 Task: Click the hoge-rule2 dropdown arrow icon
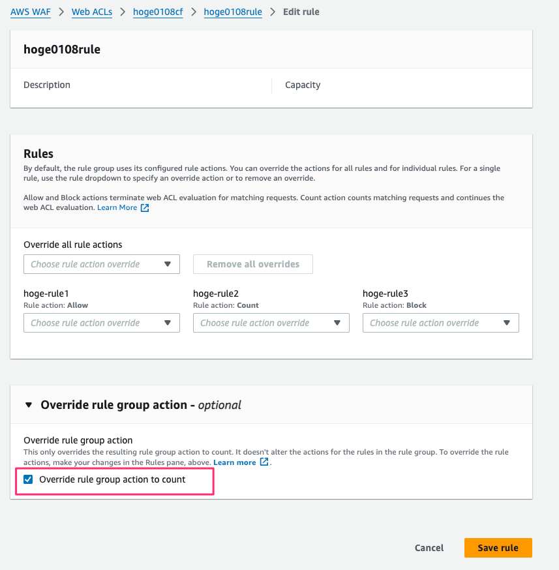point(337,323)
